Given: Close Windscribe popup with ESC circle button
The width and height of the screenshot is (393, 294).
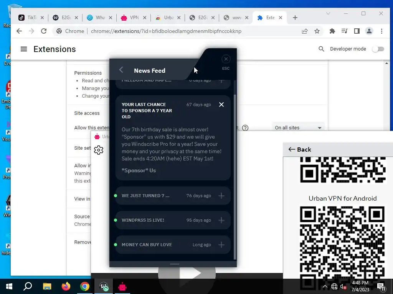Looking at the screenshot, I should [x=226, y=59].
